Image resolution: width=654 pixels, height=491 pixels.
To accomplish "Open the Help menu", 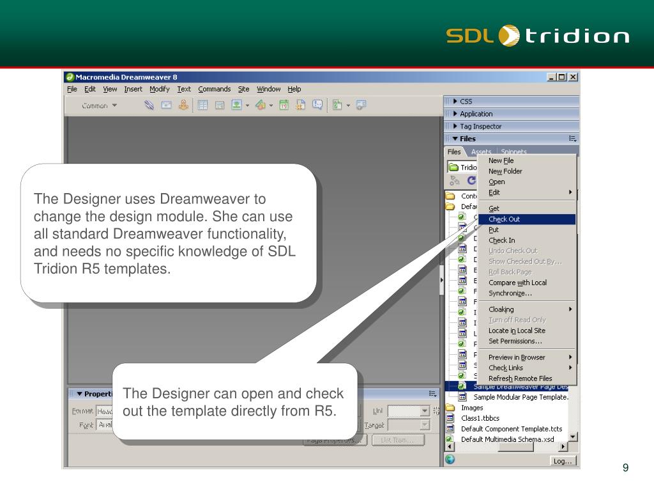I will click(294, 89).
